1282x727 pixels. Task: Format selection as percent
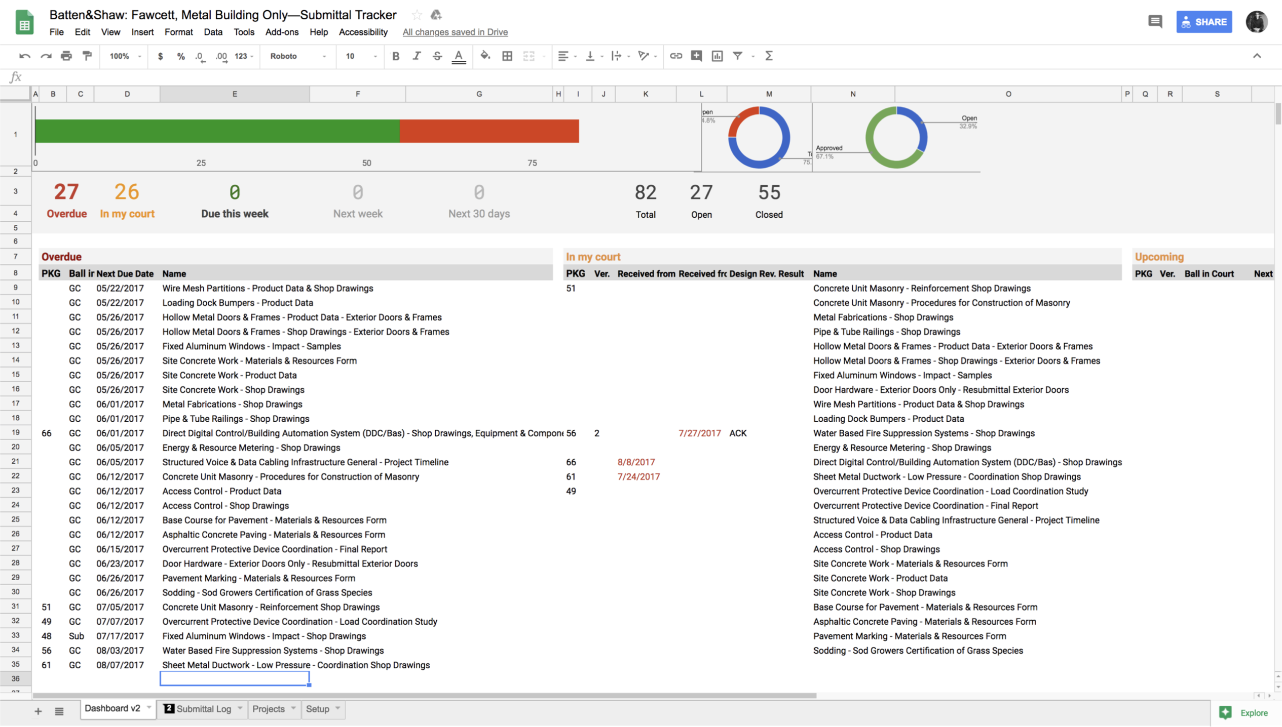[180, 56]
